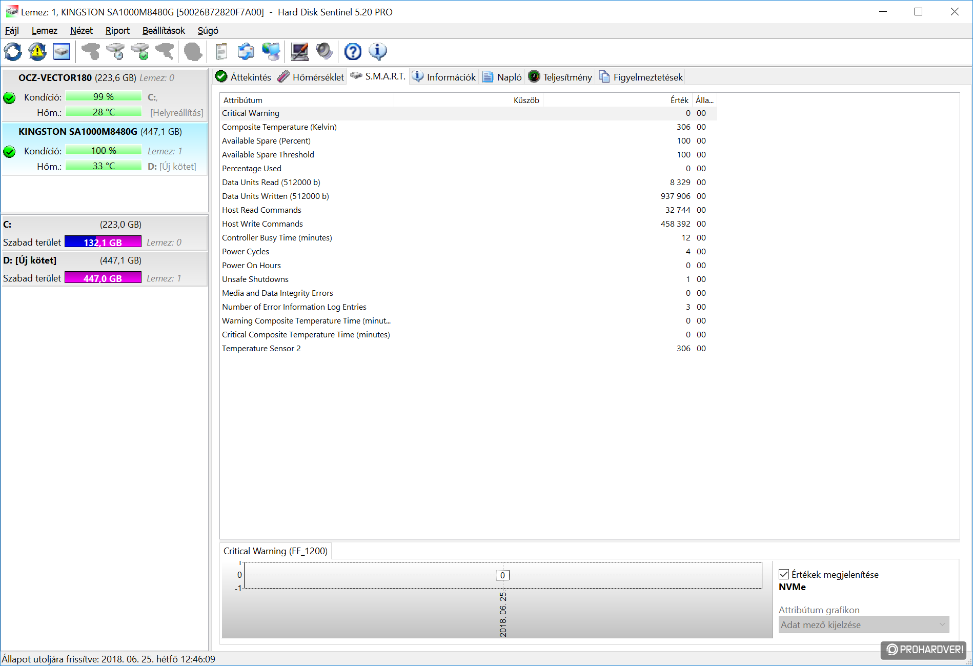973x666 pixels.
Task: Click the Küszöb column header
Action: point(468,100)
